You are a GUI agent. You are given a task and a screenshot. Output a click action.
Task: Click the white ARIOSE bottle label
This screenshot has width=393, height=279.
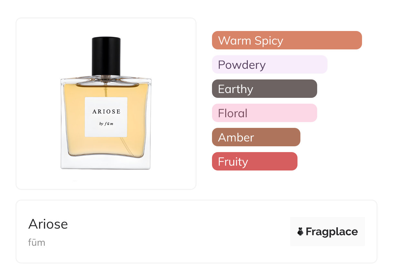[x=106, y=117]
